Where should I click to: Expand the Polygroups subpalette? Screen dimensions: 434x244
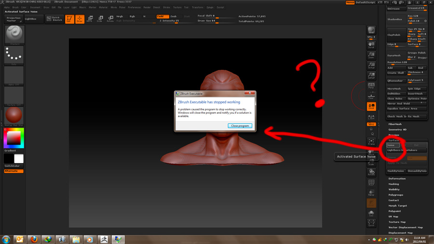tap(395, 195)
